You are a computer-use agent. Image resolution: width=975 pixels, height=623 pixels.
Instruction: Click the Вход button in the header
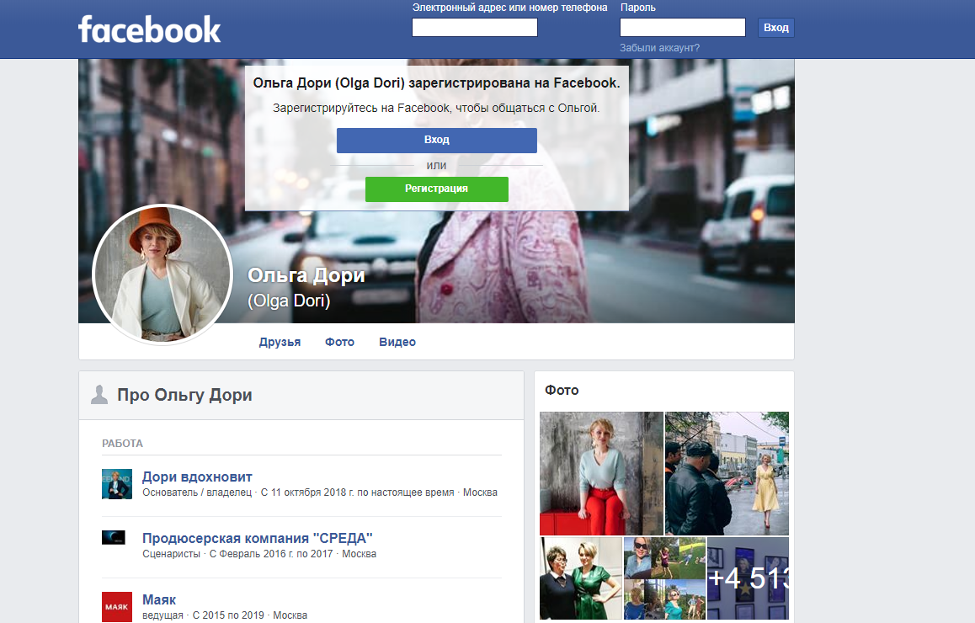[776, 27]
